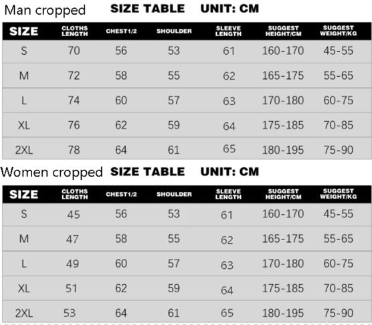Select the 2XL row label in Man table
Image resolution: width=372 pixels, height=325 pixels.
[24, 150]
